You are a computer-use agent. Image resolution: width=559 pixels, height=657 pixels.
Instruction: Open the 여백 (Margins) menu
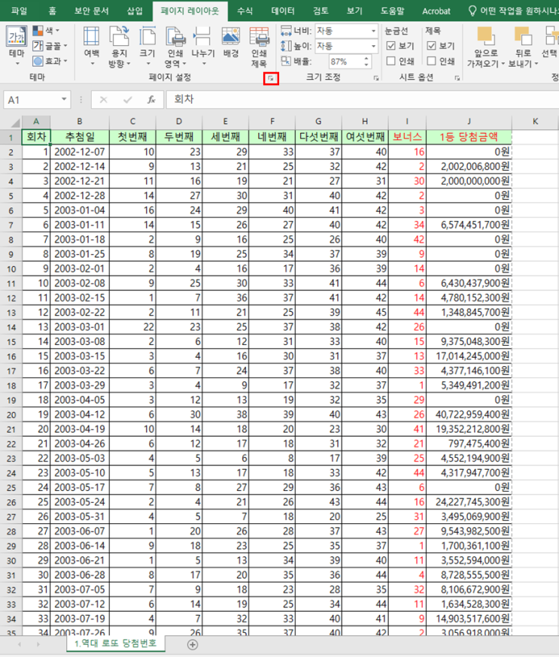[x=92, y=47]
